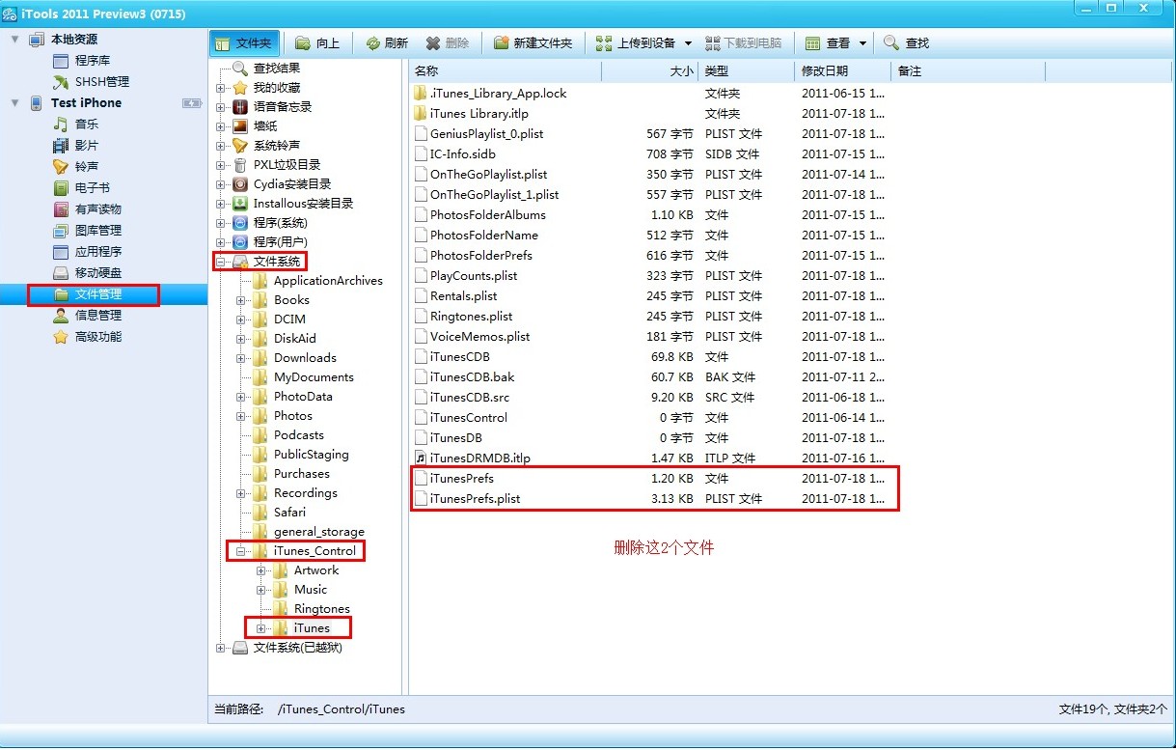Click the 文件夹 folder view button
Viewport: 1176px width, 750px height.
point(245,43)
